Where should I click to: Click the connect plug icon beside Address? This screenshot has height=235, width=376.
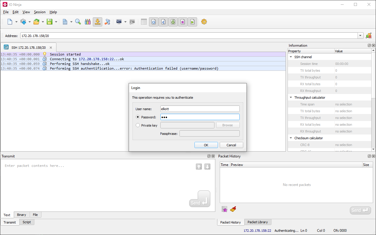click(369, 36)
